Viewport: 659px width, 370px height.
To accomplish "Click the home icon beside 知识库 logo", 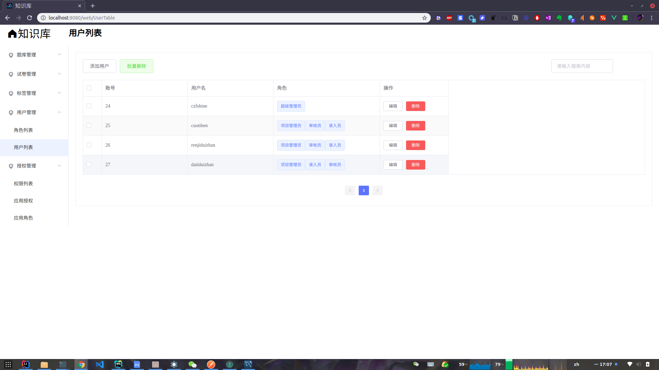I will point(12,34).
